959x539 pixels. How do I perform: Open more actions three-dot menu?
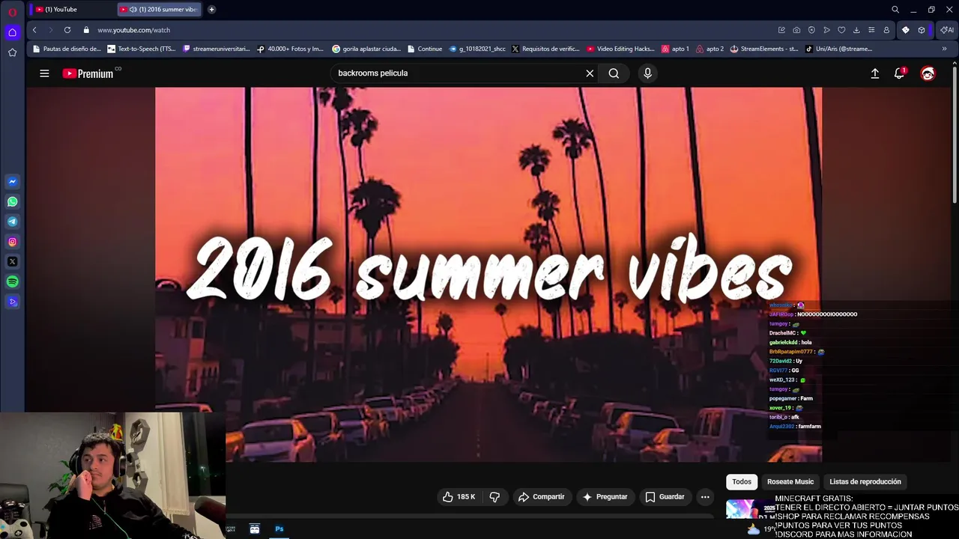click(705, 496)
